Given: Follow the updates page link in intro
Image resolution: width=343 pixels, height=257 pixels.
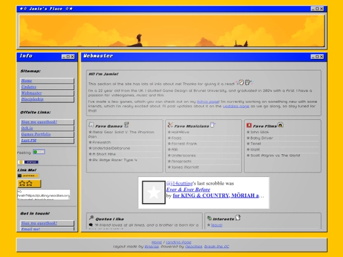Looking at the screenshot, I should [x=236, y=106].
